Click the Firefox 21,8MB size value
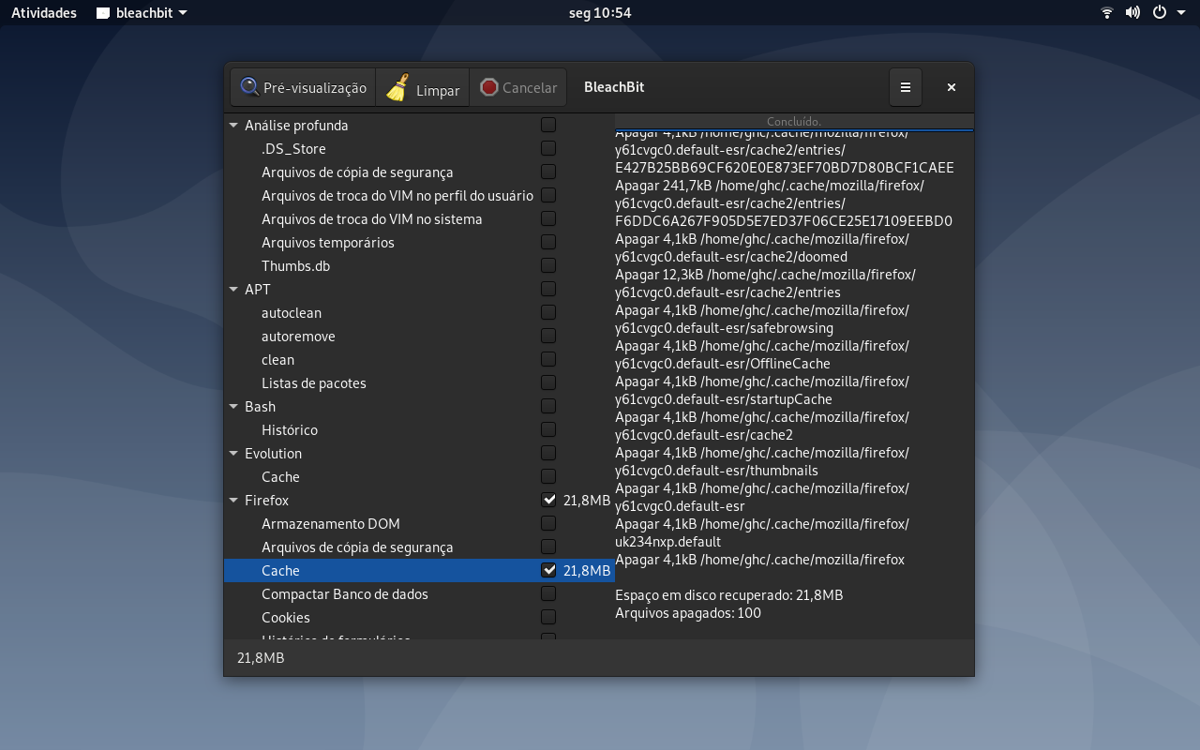 click(x=587, y=500)
